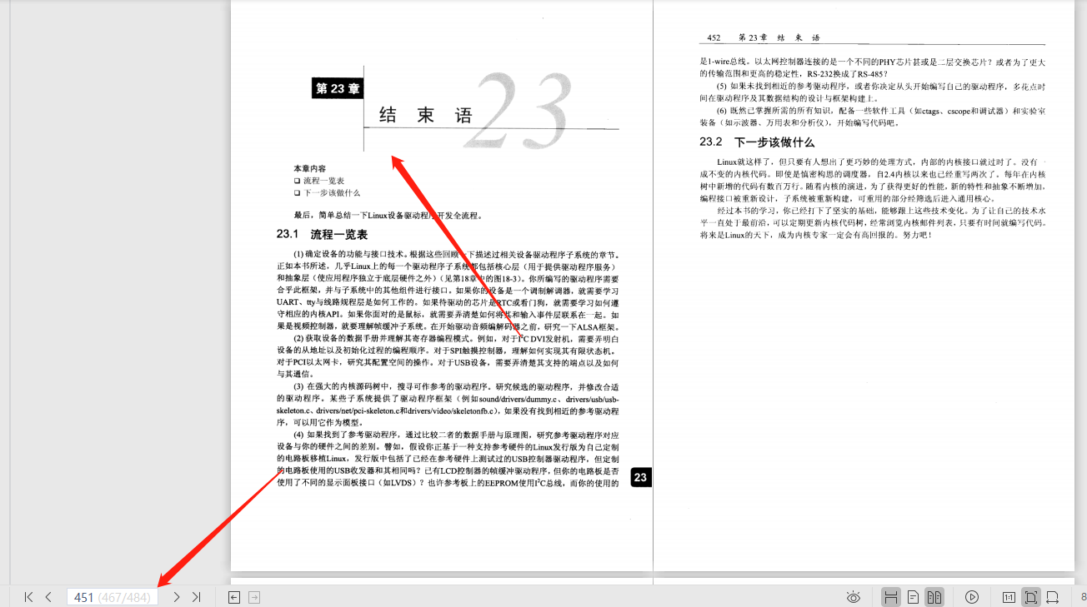Click the heading 23.2 下一步该做什么

click(x=757, y=142)
